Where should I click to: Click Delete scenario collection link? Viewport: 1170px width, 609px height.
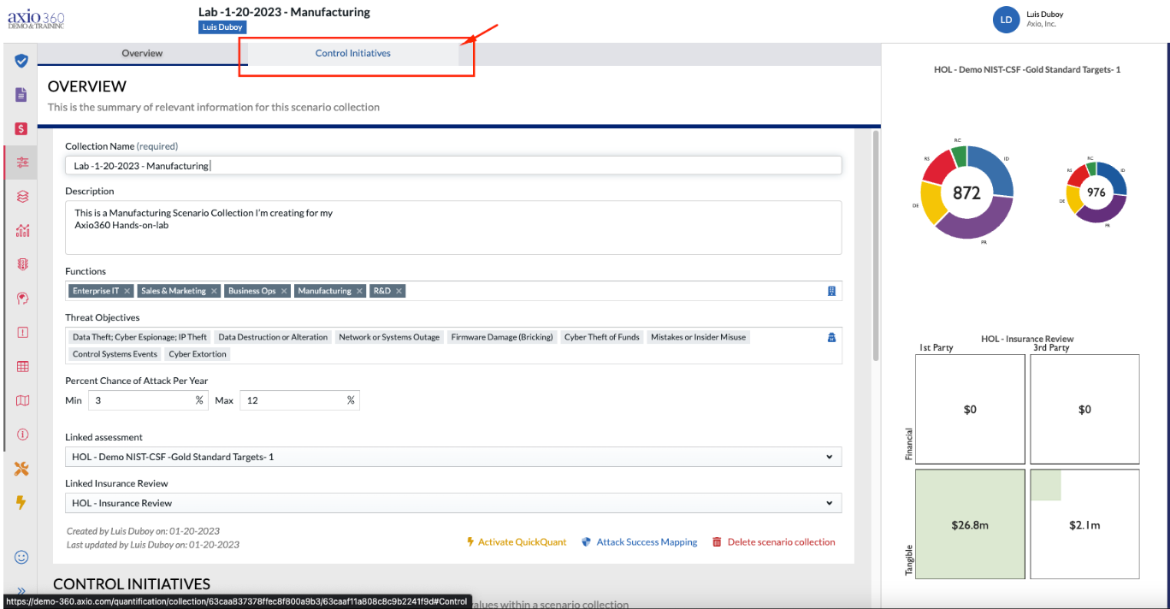[x=774, y=542]
